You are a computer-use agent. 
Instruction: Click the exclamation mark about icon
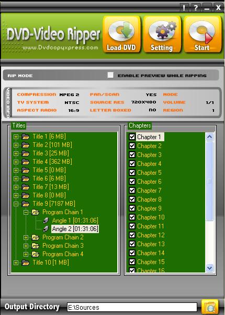[184, 8]
